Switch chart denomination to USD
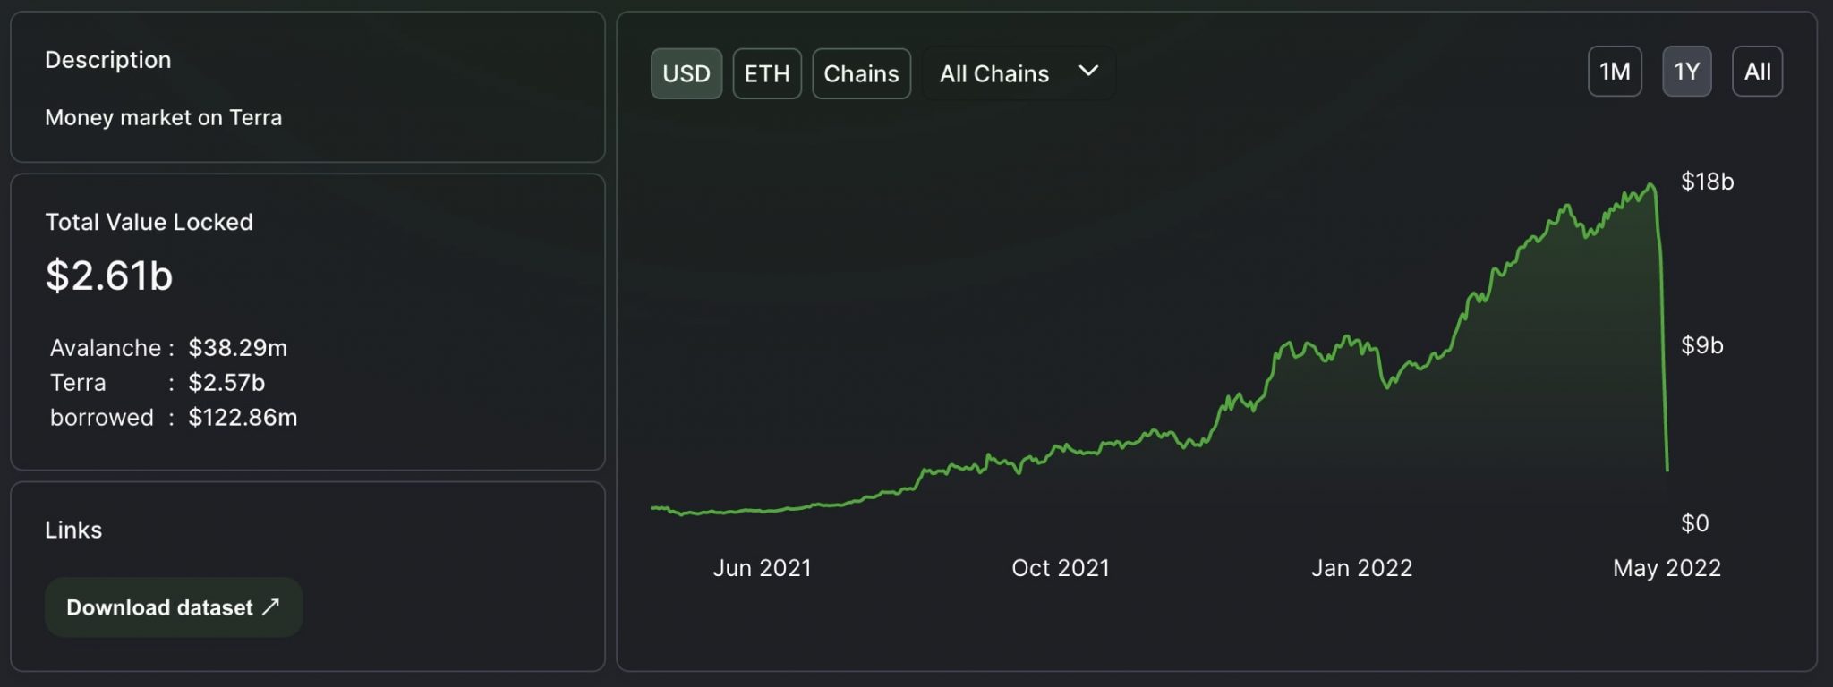The height and width of the screenshot is (687, 1833). point(686,73)
